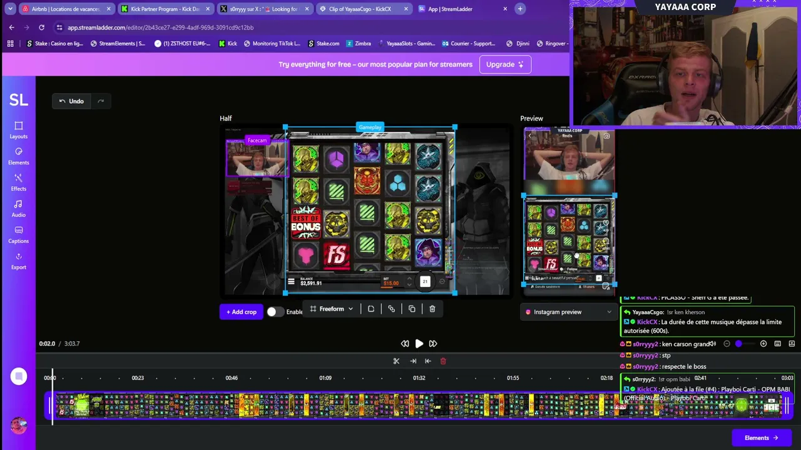Click the white round help button bottom-left
The image size is (801, 450).
click(19, 376)
